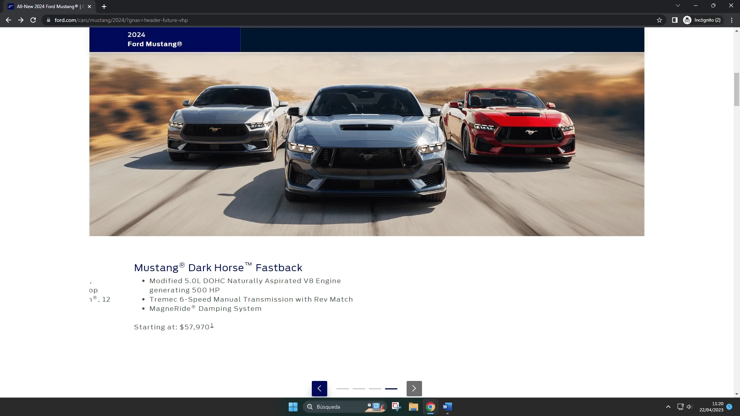Click the scrollbar up arrow
Viewport: 740px width, 416px height.
[x=737, y=30]
